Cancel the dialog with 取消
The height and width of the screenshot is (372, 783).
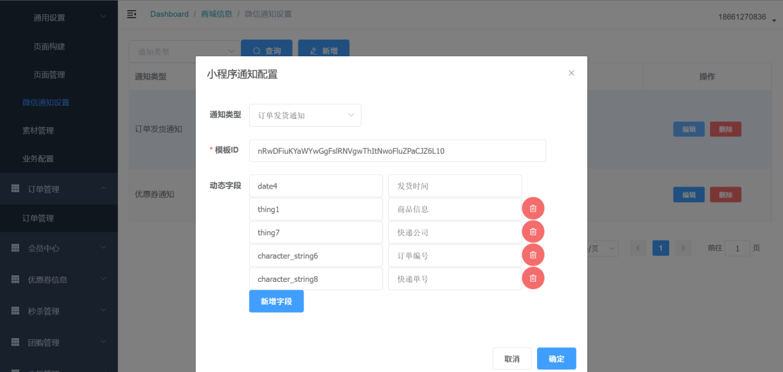(x=512, y=359)
